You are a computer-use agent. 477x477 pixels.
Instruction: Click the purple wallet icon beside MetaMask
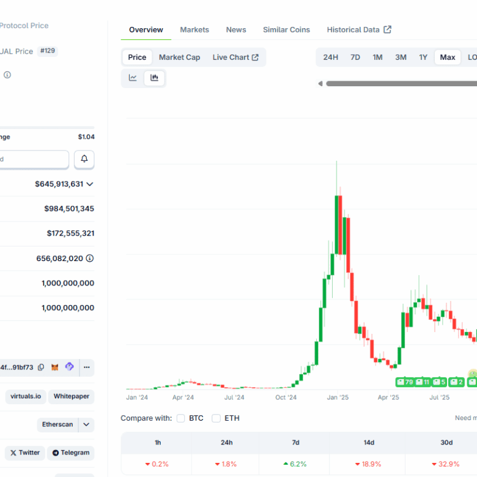[x=70, y=368]
